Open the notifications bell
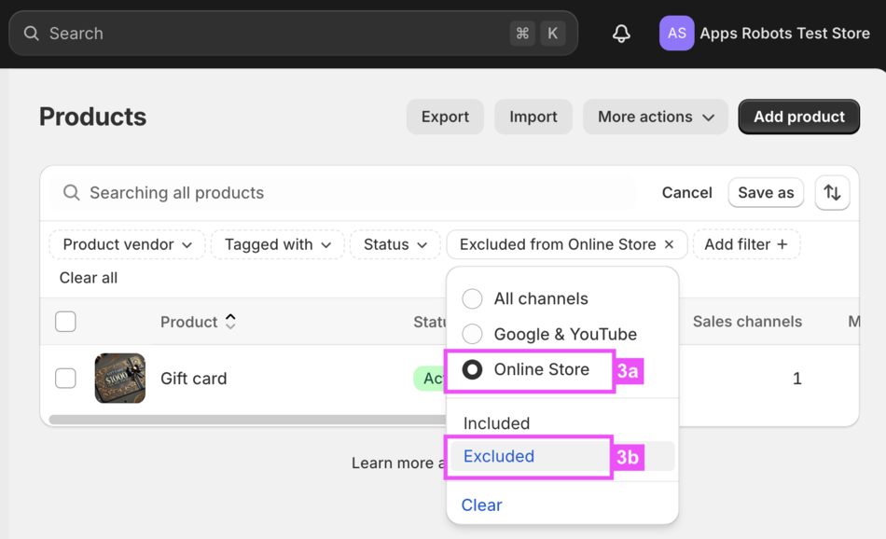The width and height of the screenshot is (886, 539). pos(621,34)
